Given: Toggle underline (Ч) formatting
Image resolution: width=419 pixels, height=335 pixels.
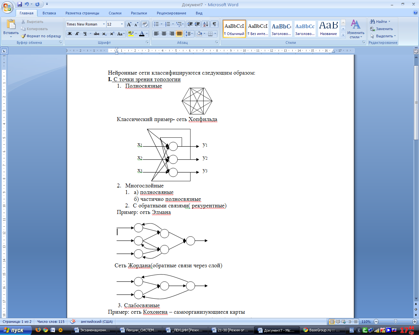Looking at the screenshot, I should tap(85, 34).
